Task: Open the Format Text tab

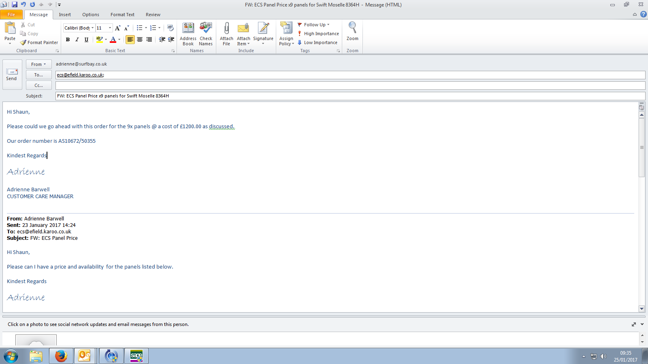Action: pos(122,15)
